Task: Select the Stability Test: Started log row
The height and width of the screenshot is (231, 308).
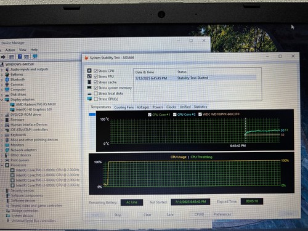Action: (195, 78)
